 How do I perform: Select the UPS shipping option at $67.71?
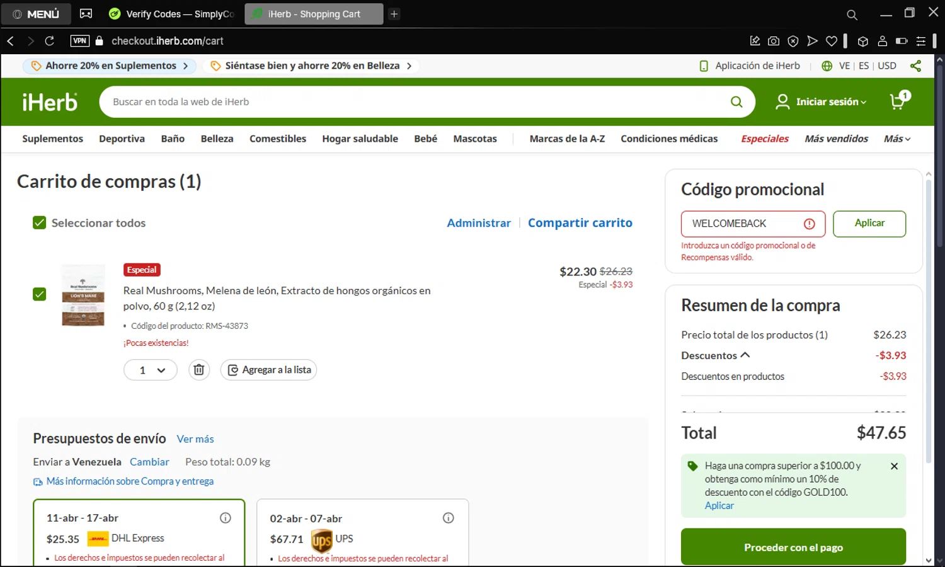pyautogui.click(x=362, y=532)
